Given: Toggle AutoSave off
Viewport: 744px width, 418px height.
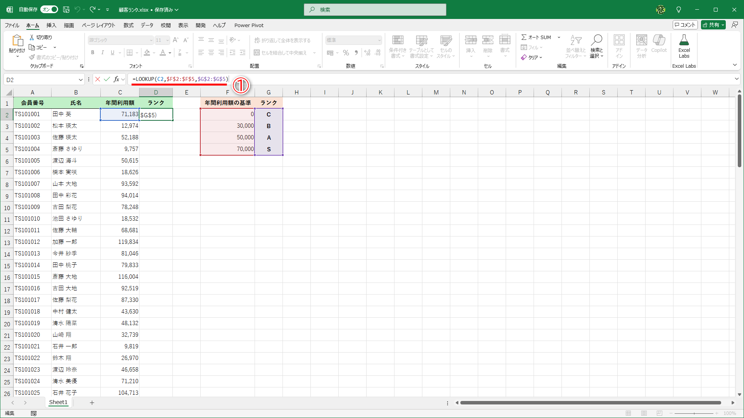Looking at the screenshot, I should (48, 10).
